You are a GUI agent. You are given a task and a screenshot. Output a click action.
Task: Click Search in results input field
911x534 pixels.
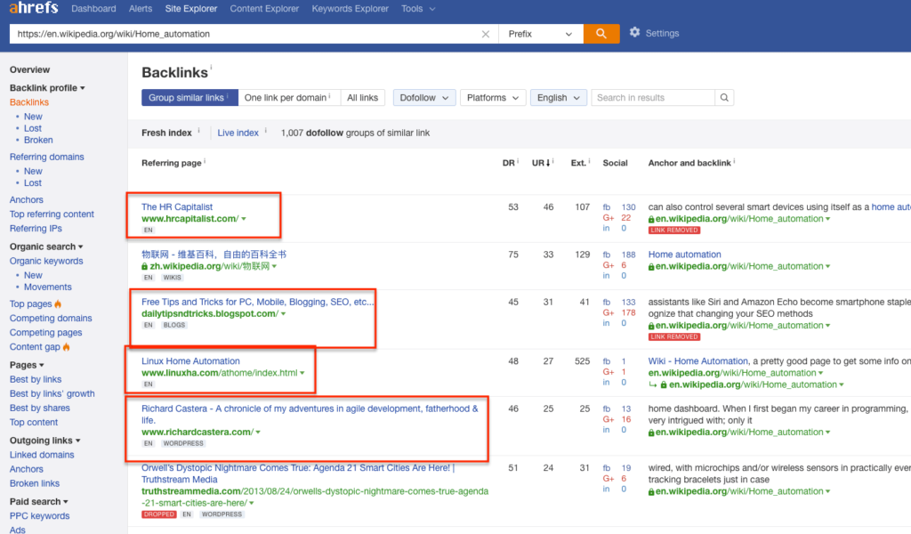point(653,98)
